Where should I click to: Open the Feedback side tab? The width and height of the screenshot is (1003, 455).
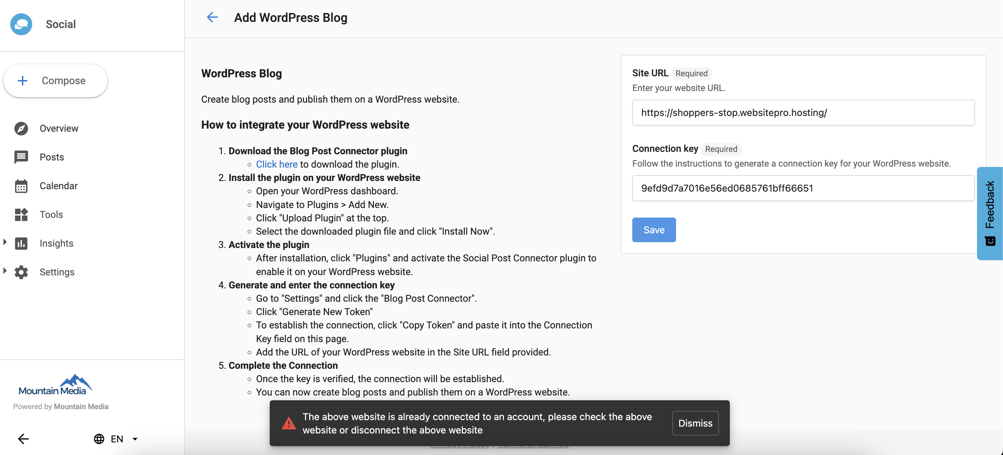coord(990,213)
